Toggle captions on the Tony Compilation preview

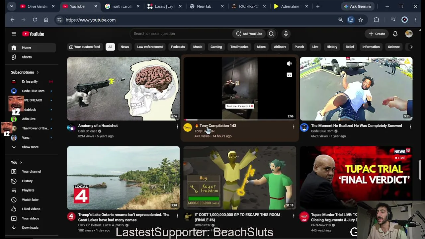[290, 75]
